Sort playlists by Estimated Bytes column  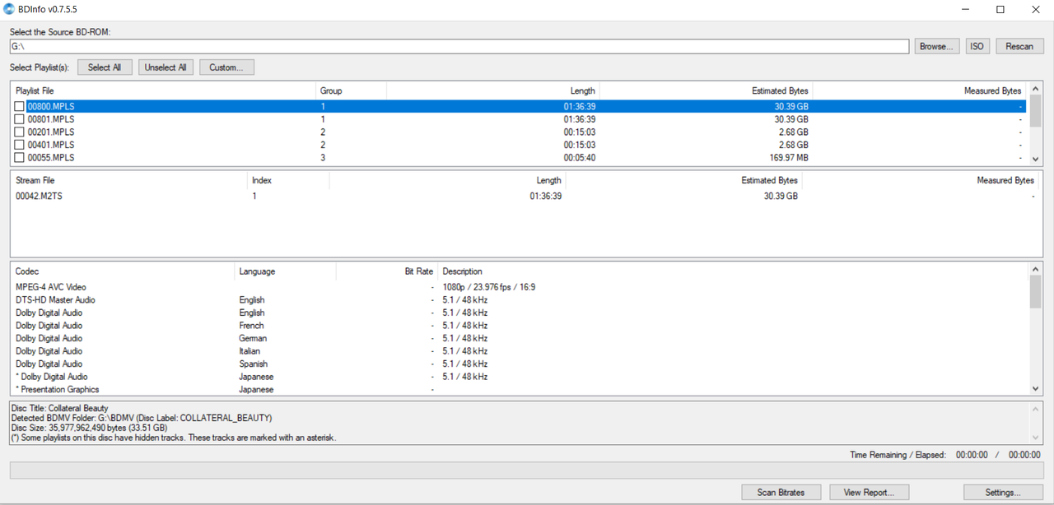(x=706, y=90)
